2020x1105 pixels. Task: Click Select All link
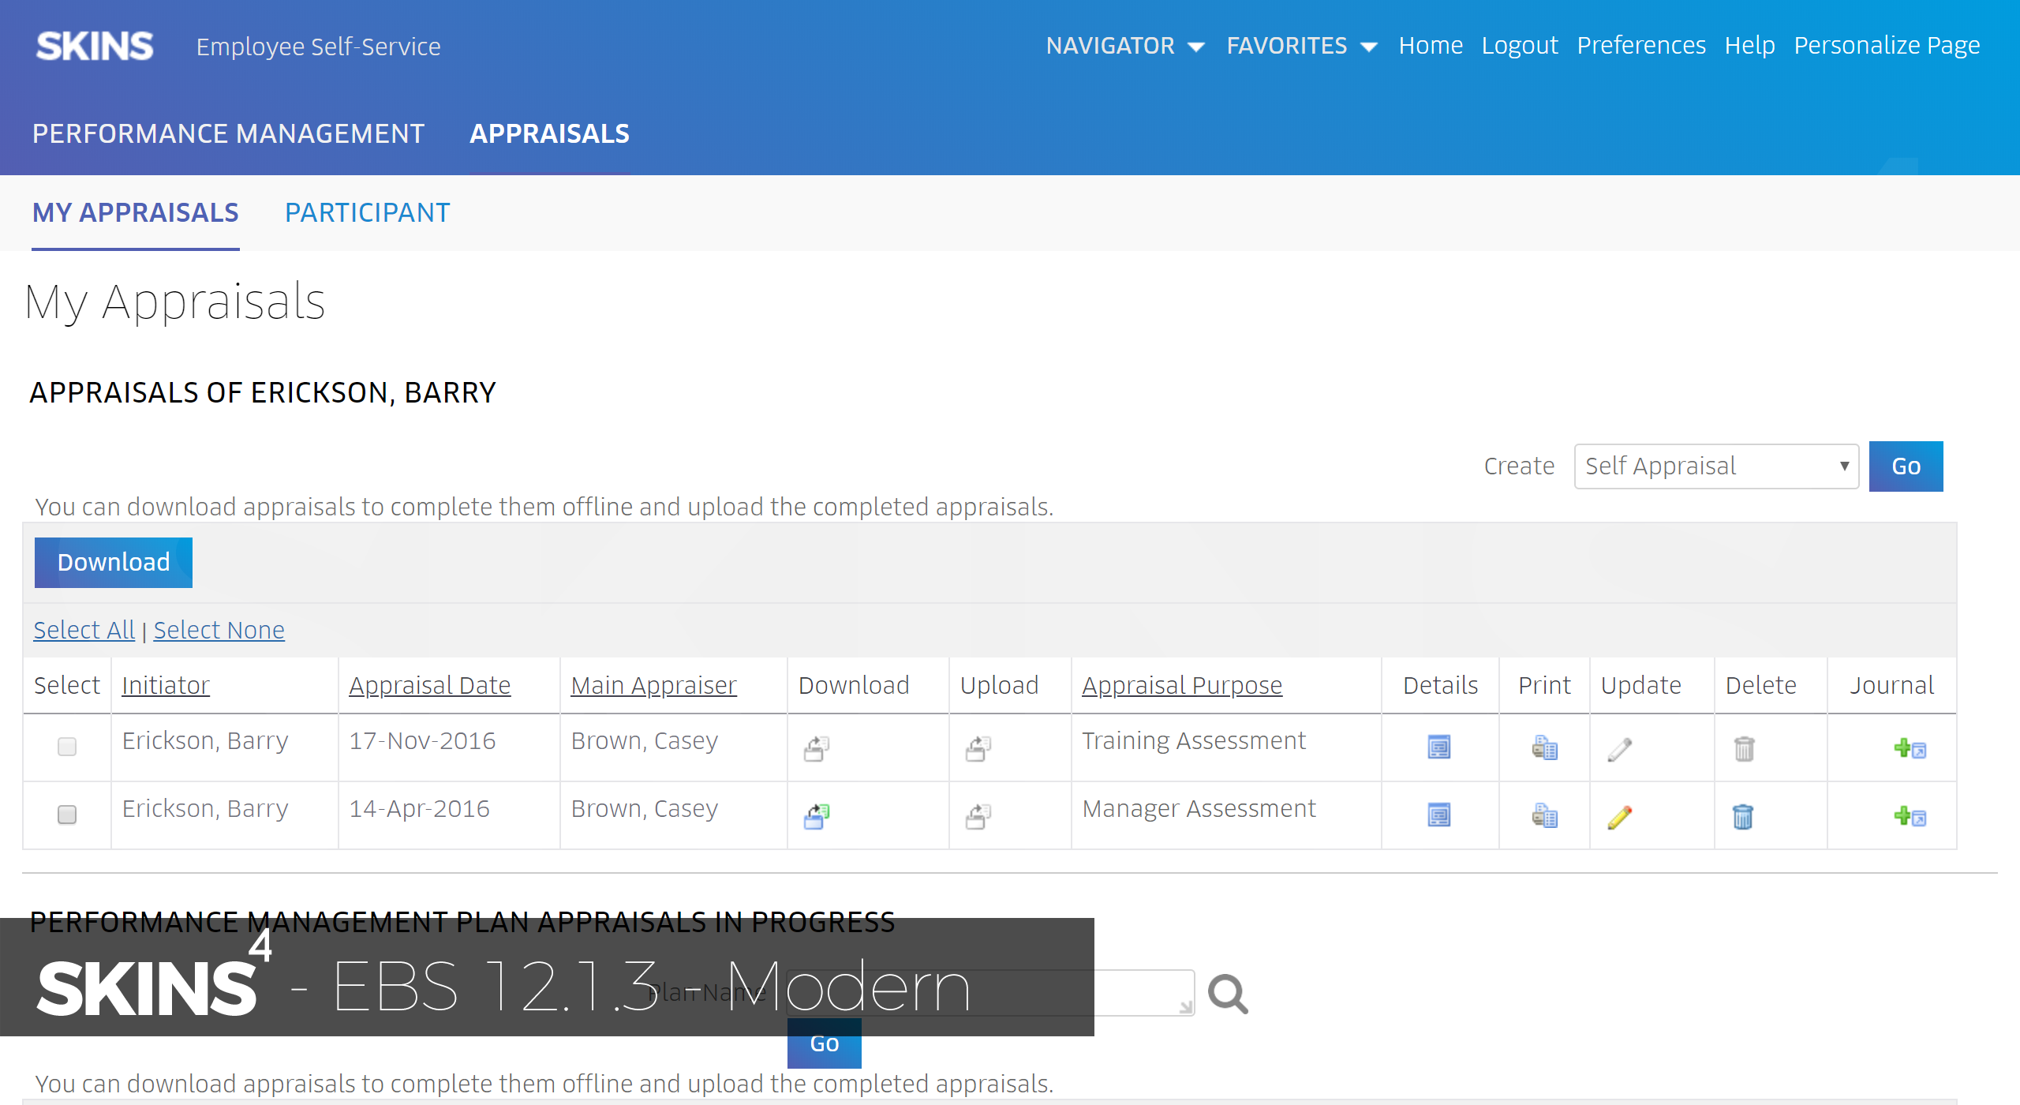[x=84, y=630]
